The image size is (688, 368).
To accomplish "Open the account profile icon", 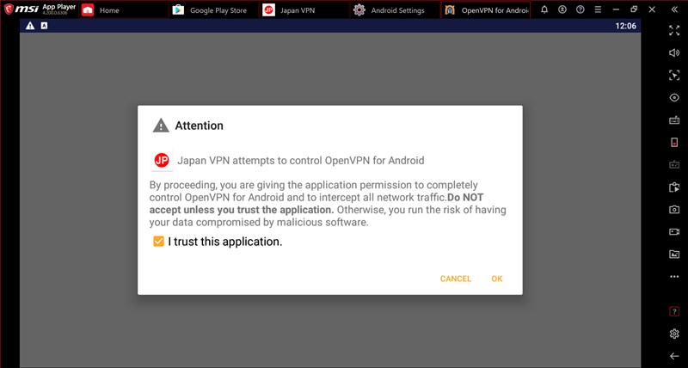I will (562, 9).
